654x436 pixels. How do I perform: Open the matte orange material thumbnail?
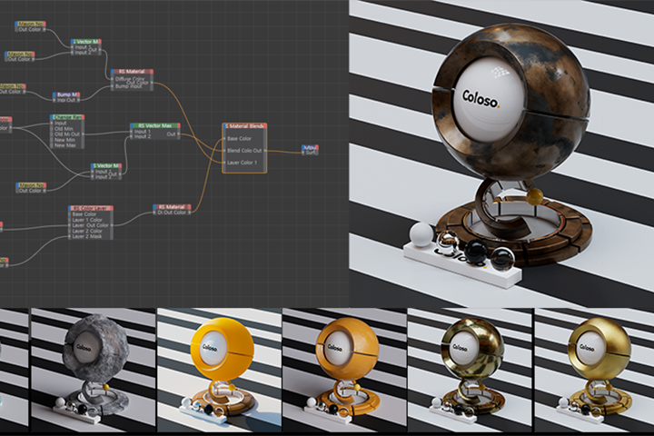tap(344, 371)
